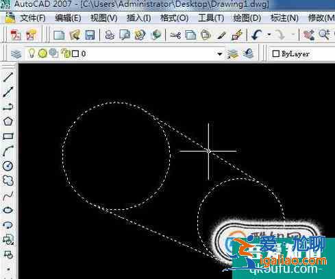This screenshot has width=335, height=279.
Task: Click the Undo arrow button
Action: pyautogui.click(x=257, y=35)
